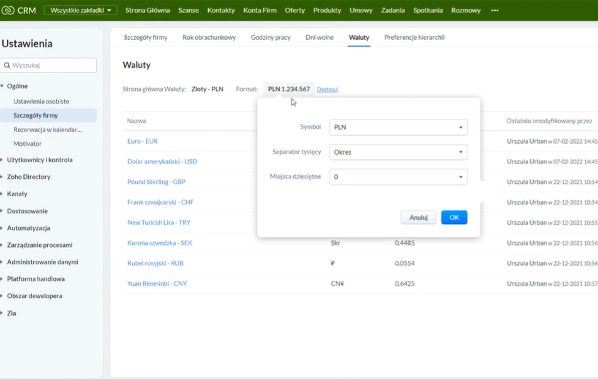Open the Szanse module
The width and height of the screenshot is (598, 379).
189,10
